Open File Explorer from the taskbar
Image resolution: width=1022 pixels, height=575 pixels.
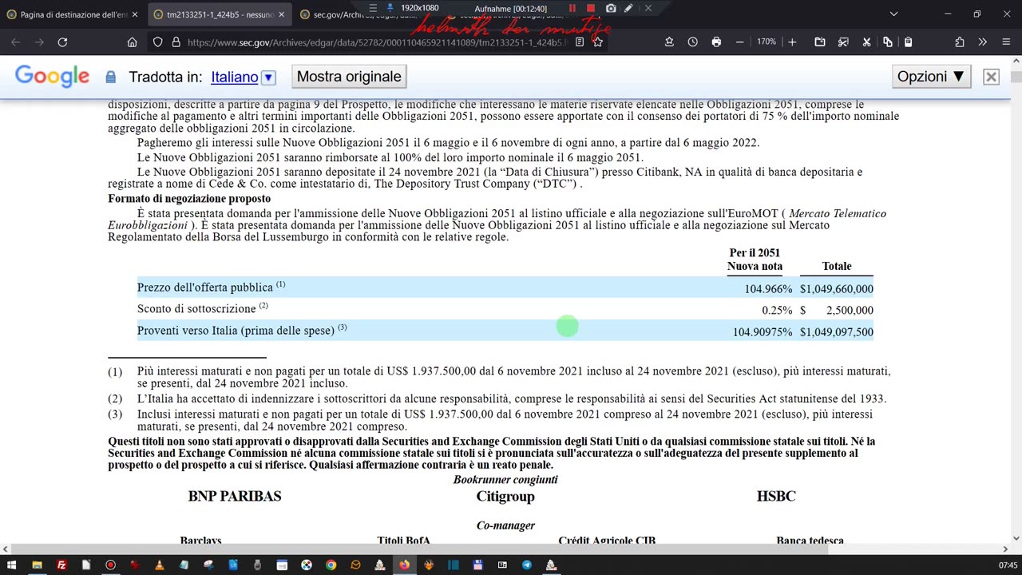pyautogui.click(x=37, y=565)
